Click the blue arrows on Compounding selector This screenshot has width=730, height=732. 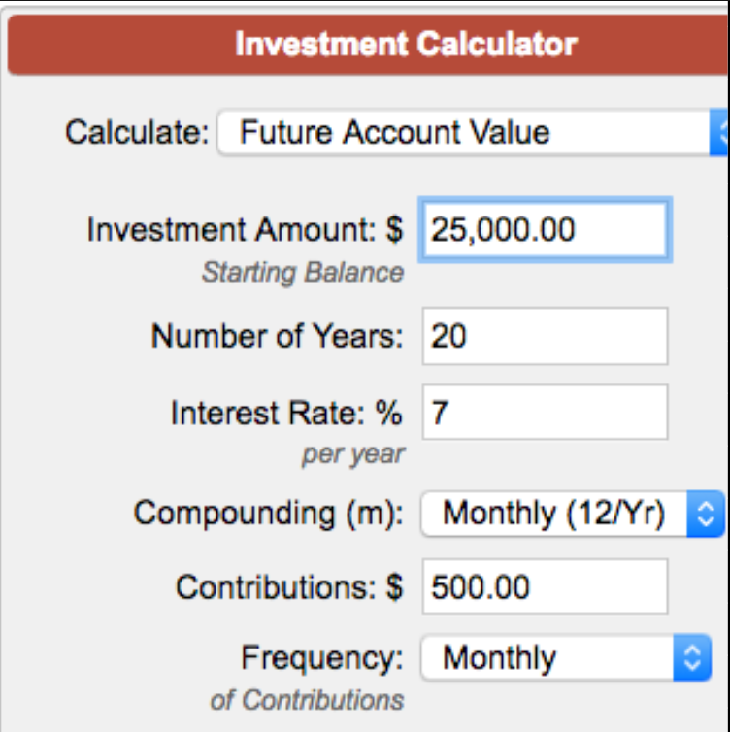click(706, 514)
